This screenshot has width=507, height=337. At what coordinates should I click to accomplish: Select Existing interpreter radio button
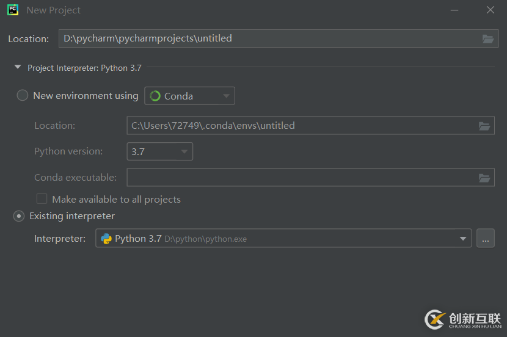[x=19, y=216]
